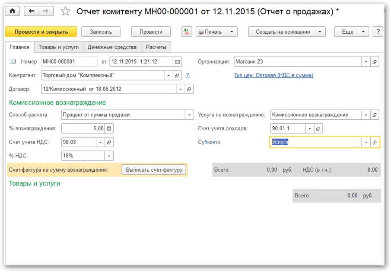The height and width of the screenshot is (272, 391).
Task: Expand the % НДС dropdown list
Action: (x=109, y=156)
